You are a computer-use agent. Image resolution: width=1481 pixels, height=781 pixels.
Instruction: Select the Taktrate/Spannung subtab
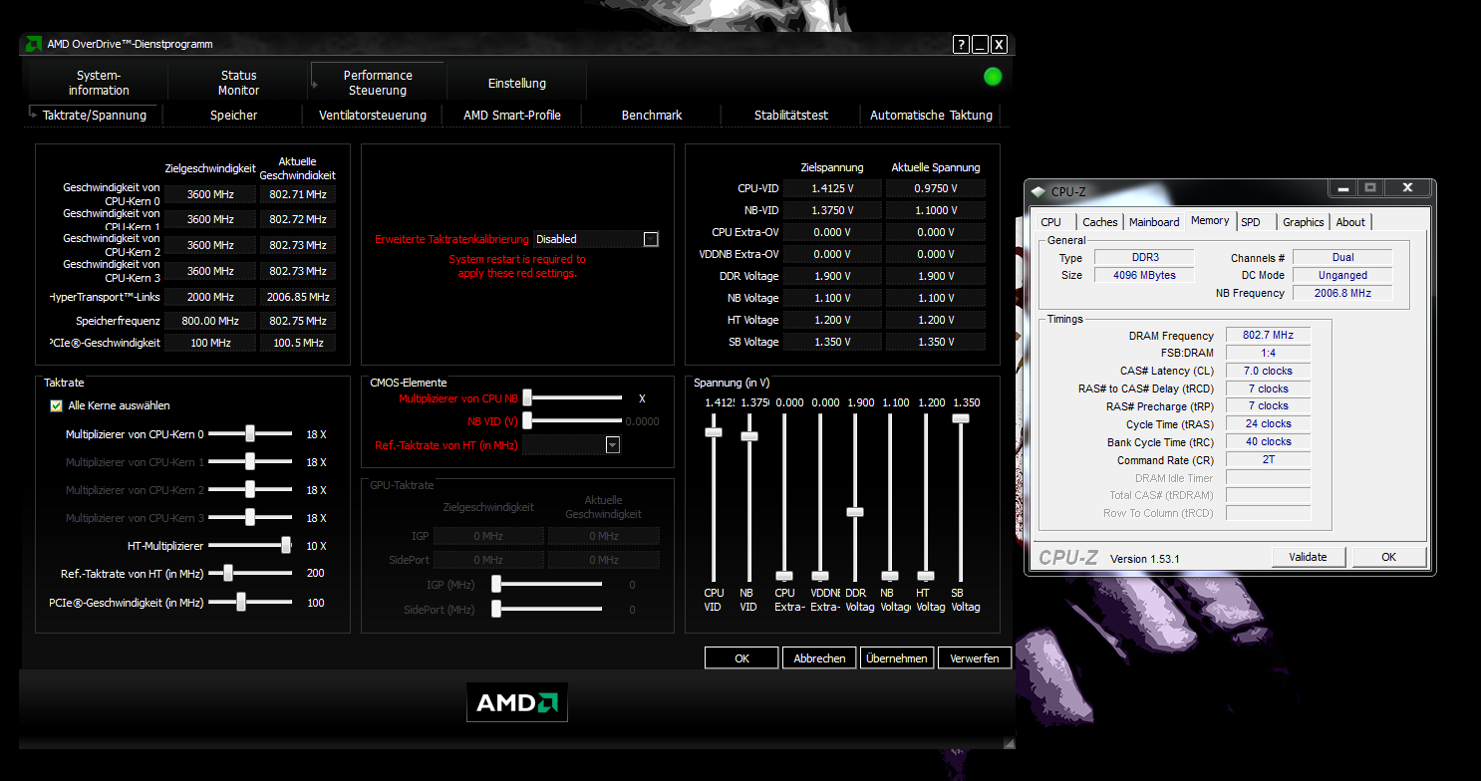(x=94, y=115)
